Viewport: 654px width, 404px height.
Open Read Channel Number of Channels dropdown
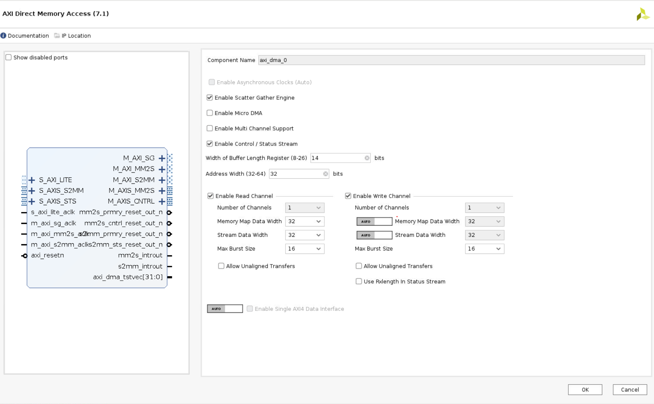click(304, 208)
